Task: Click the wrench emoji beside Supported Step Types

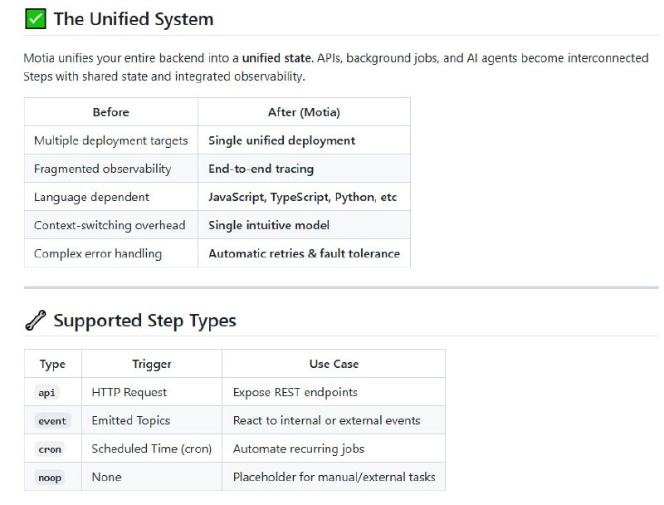Action: pyautogui.click(x=36, y=321)
